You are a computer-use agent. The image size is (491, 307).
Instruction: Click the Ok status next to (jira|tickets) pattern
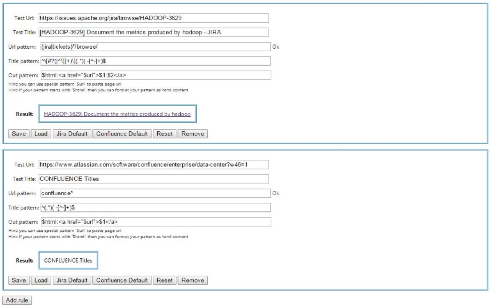[276, 47]
